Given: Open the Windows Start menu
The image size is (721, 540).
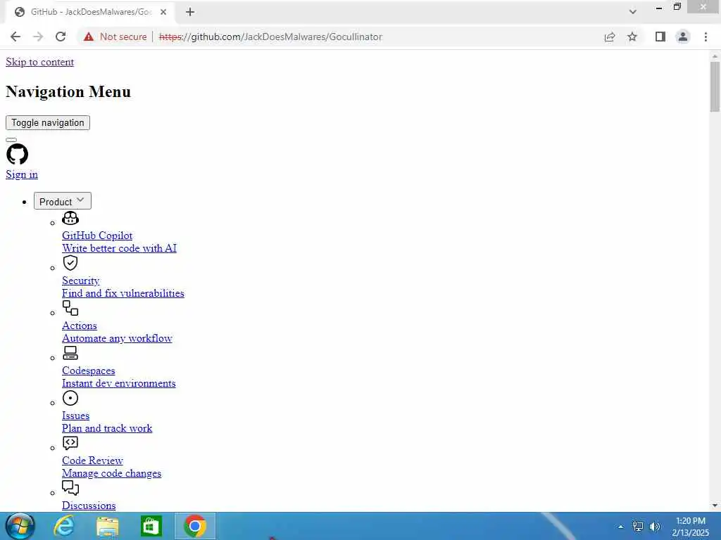Looking at the screenshot, I should point(20,526).
